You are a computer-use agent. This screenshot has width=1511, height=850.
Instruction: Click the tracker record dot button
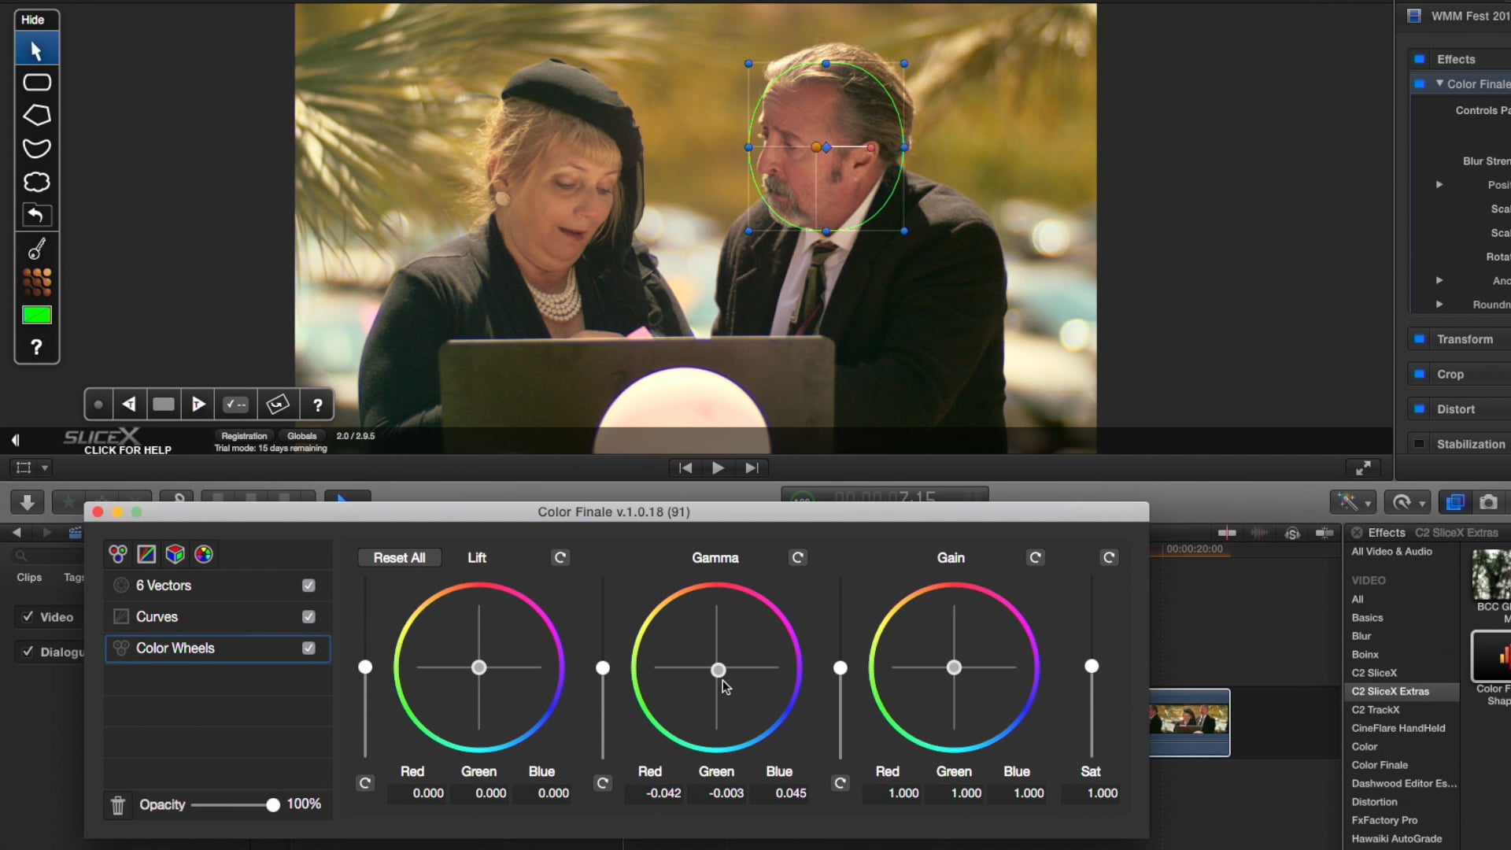click(98, 405)
